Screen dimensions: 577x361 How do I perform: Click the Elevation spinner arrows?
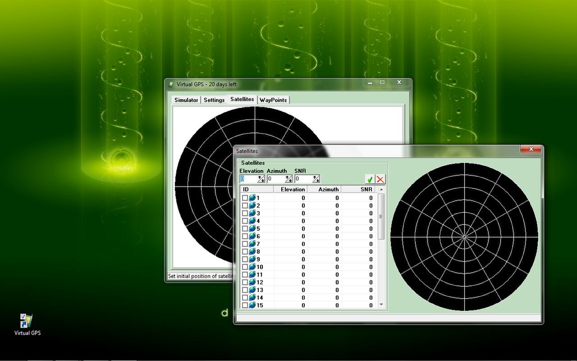tap(261, 179)
